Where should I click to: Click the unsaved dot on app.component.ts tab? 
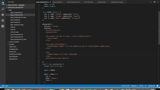point(50,2)
